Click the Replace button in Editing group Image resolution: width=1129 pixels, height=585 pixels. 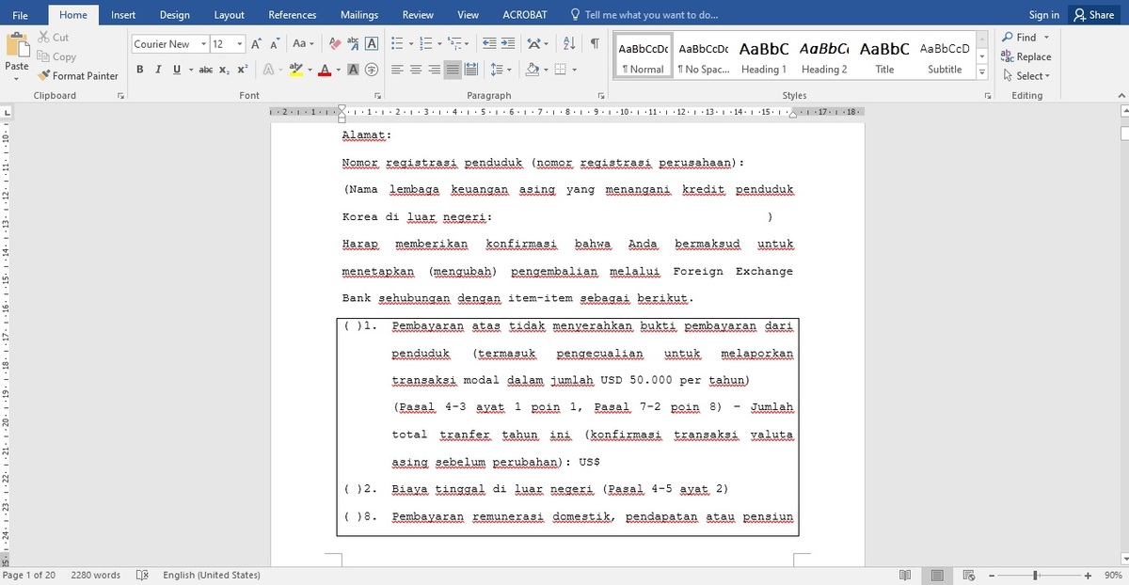pyautogui.click(x=1026, y=56)
